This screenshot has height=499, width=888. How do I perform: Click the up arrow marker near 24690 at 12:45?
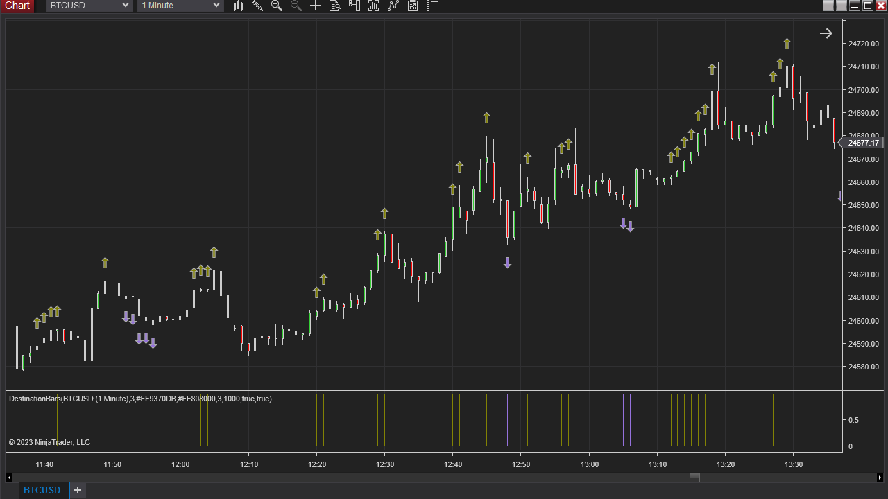(486, 118)
